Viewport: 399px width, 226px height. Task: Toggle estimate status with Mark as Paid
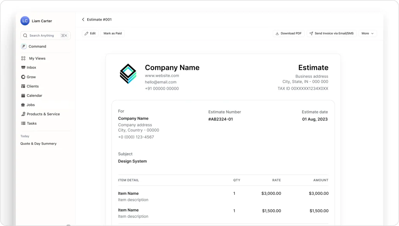tap(112, 34)
